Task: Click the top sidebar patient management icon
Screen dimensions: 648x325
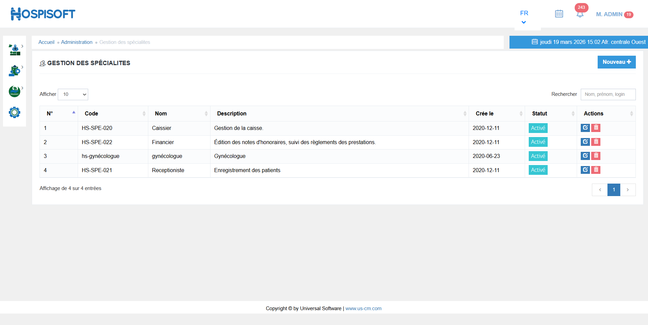Action: (15, 50)
